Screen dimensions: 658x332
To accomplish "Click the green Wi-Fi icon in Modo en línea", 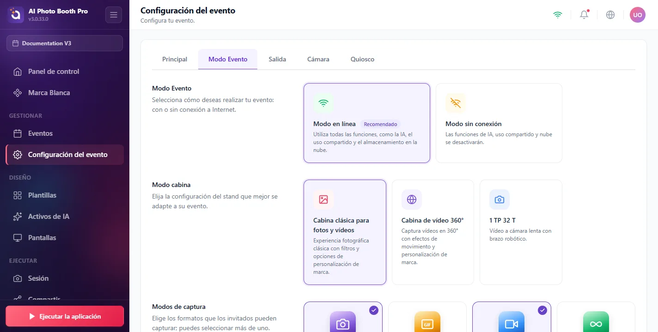I will [x=323, y=103].
